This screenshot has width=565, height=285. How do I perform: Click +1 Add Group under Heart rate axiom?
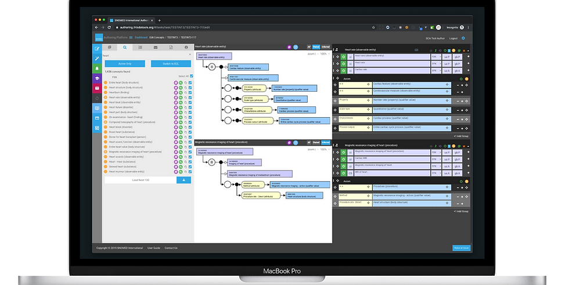[x=461, y=136]
